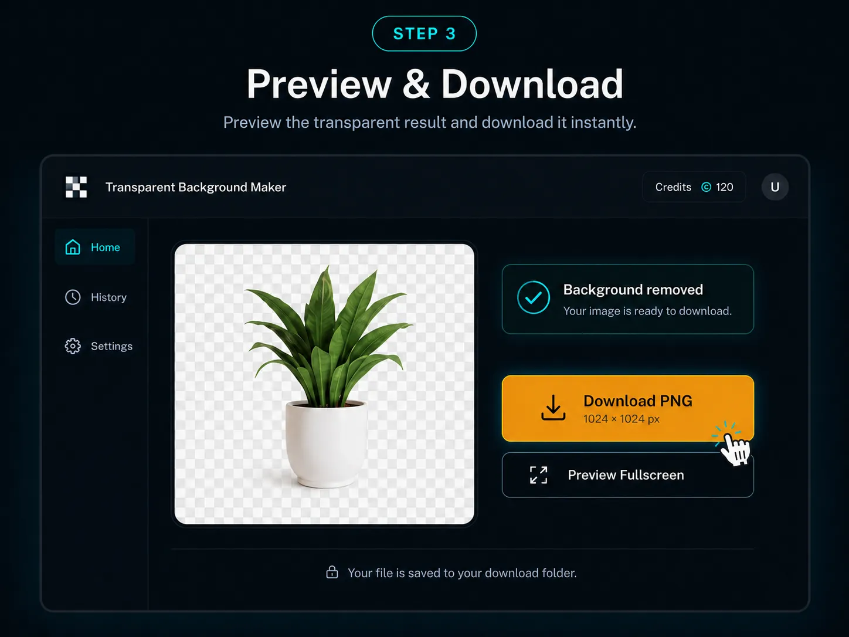The width and height of the screenshot is (849, 637).
Task: Download the PNG file
Action: (x=627, y=408)
